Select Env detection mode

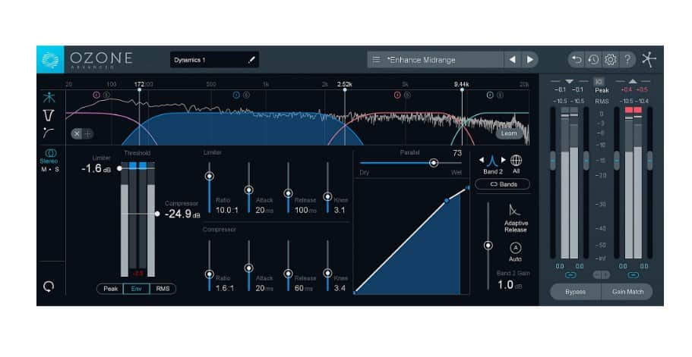pyautogui.click(x=137, y=289)
